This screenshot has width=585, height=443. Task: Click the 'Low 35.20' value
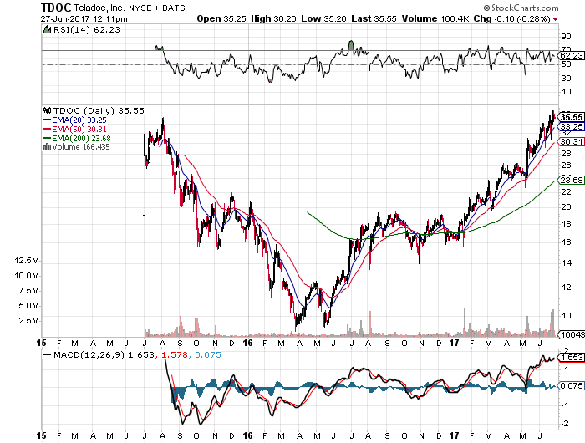(324, 18)
